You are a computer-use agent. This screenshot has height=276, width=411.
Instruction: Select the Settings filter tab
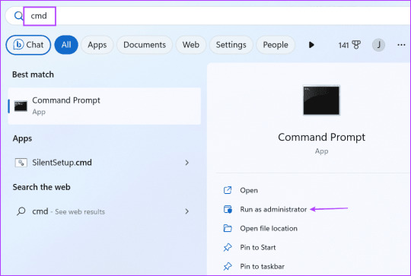pyautogui.click(x=231, y=45)
